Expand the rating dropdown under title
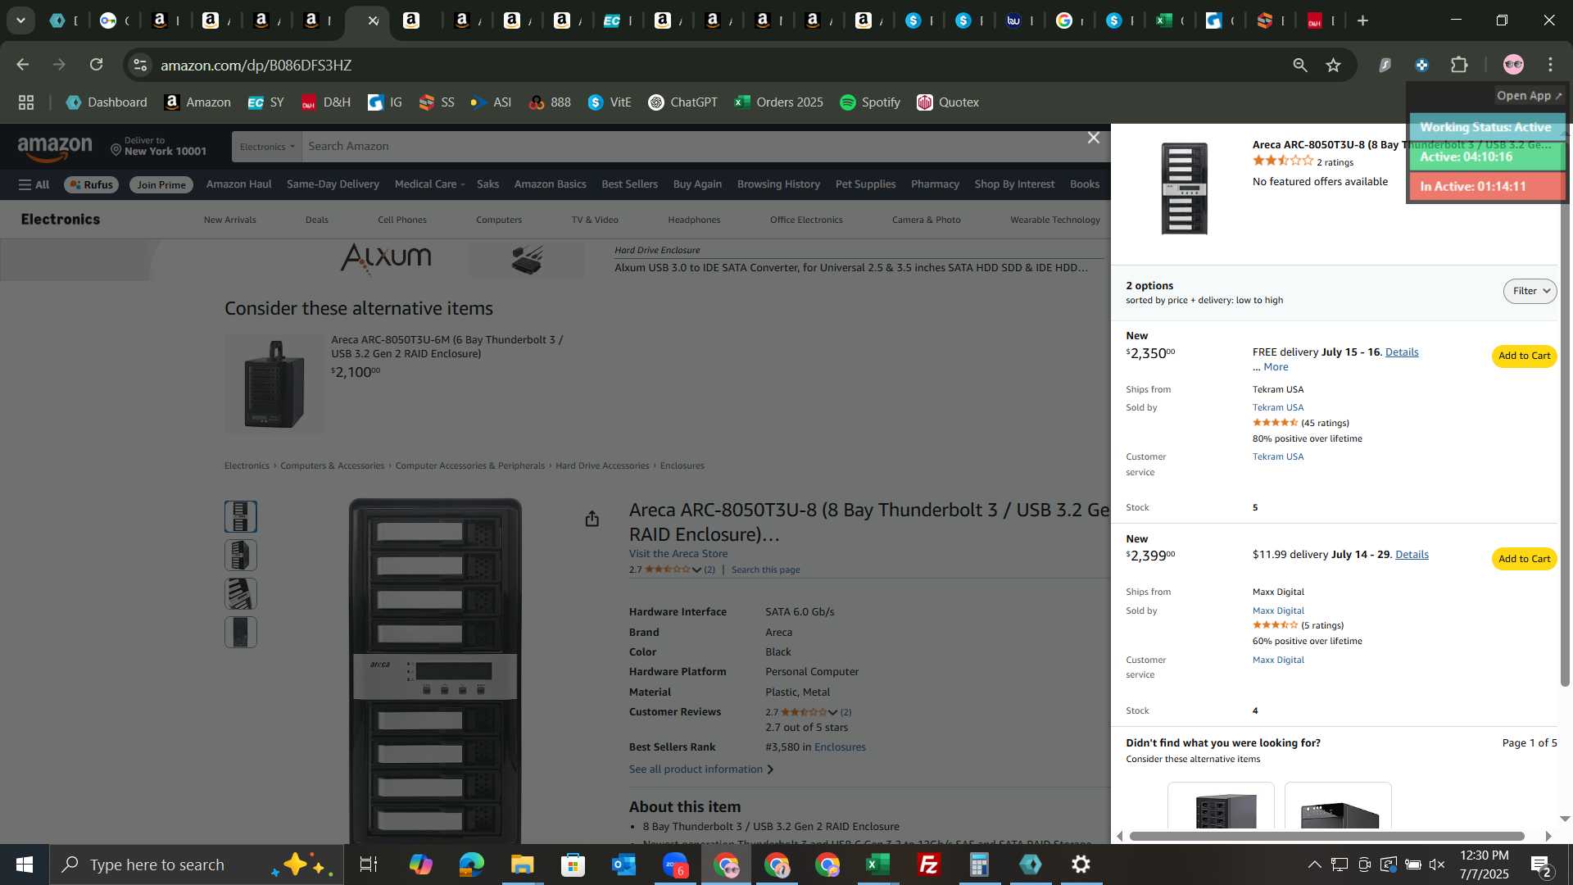1573x885 pixels. pyautogui.click(x=696, y=570)
